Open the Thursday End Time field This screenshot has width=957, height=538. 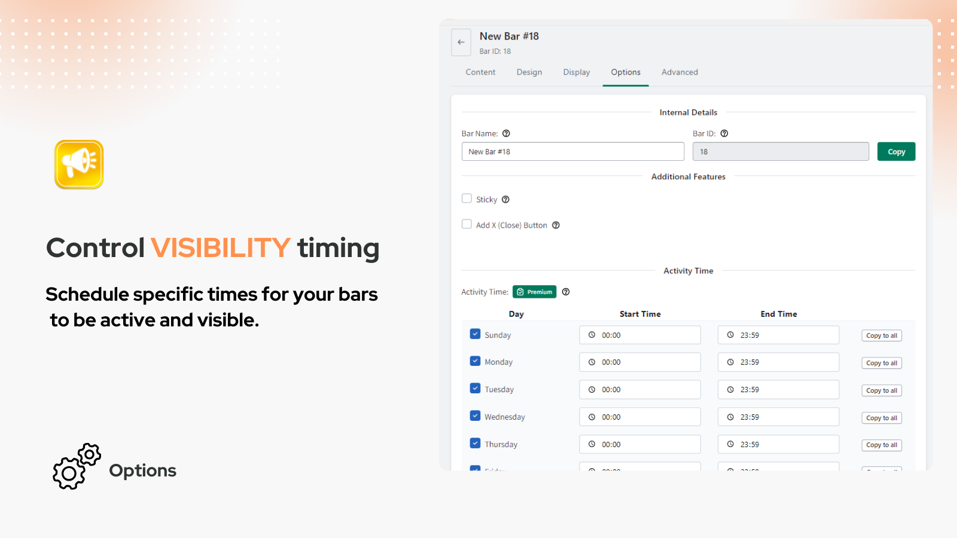pyautogui.click(x=779, y=444)
